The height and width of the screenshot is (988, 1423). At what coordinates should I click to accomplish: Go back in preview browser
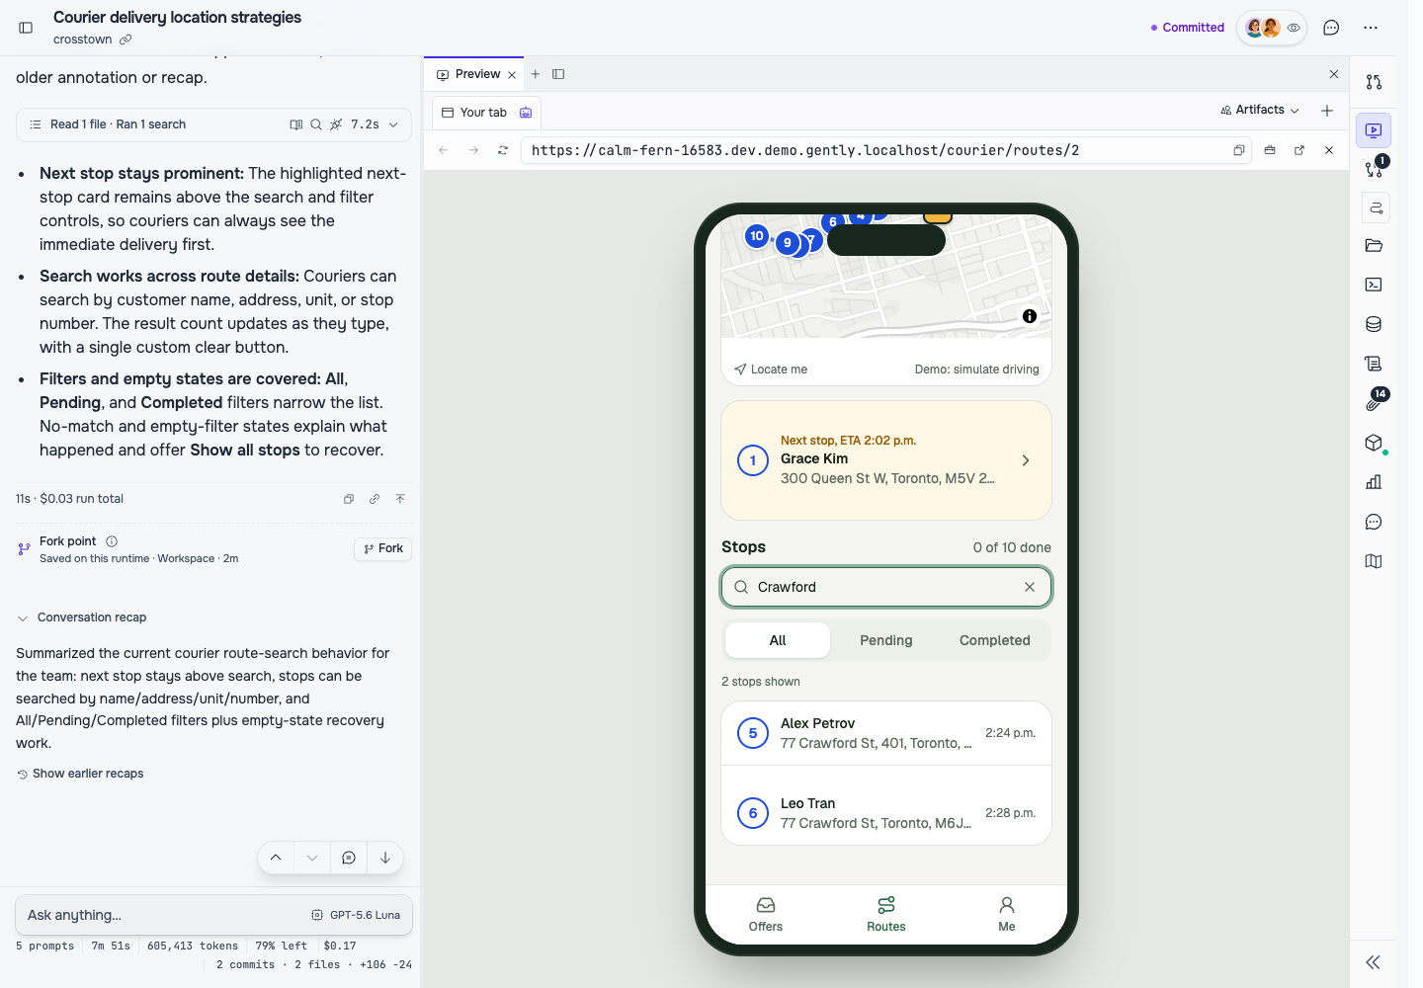444,150
